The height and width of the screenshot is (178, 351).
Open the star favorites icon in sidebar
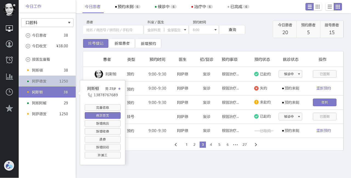pos(9,108)
